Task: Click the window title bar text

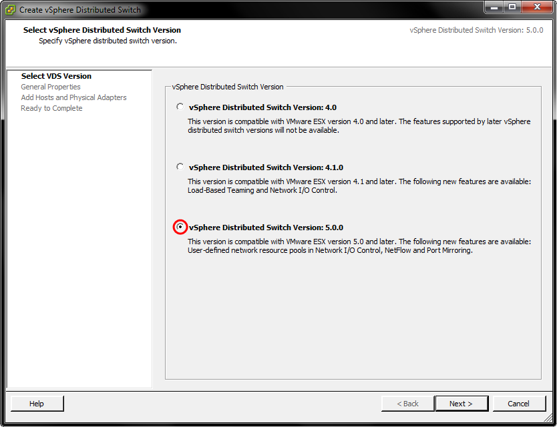Action: (x=80, y=10)
